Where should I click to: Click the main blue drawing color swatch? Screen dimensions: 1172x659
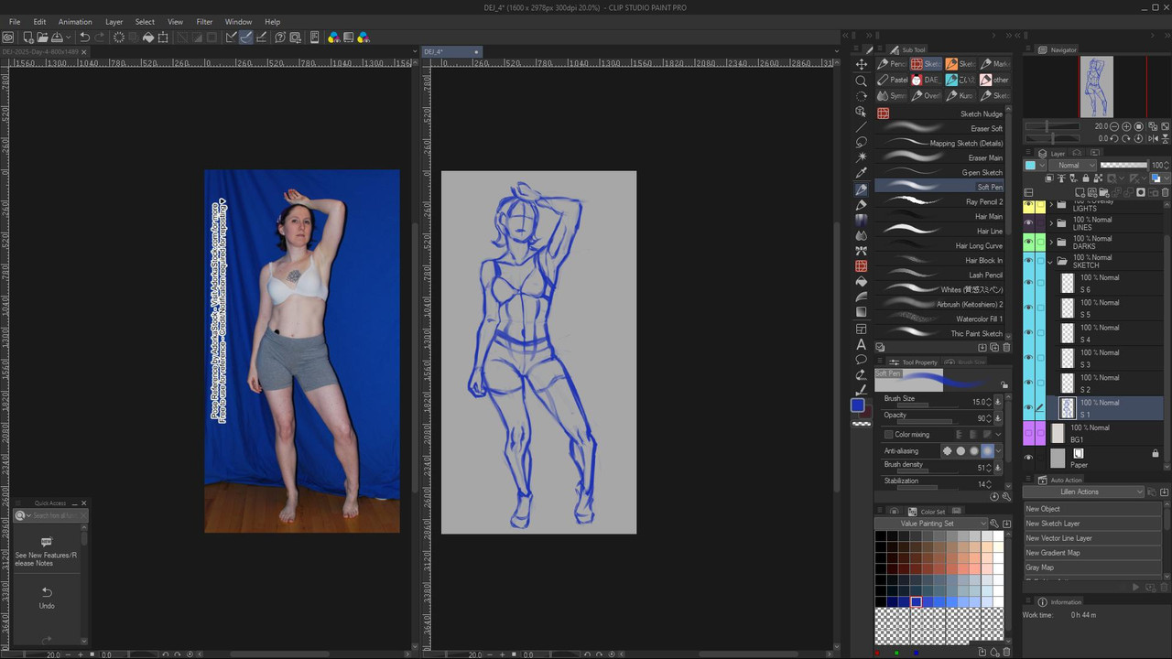(857, 405)
